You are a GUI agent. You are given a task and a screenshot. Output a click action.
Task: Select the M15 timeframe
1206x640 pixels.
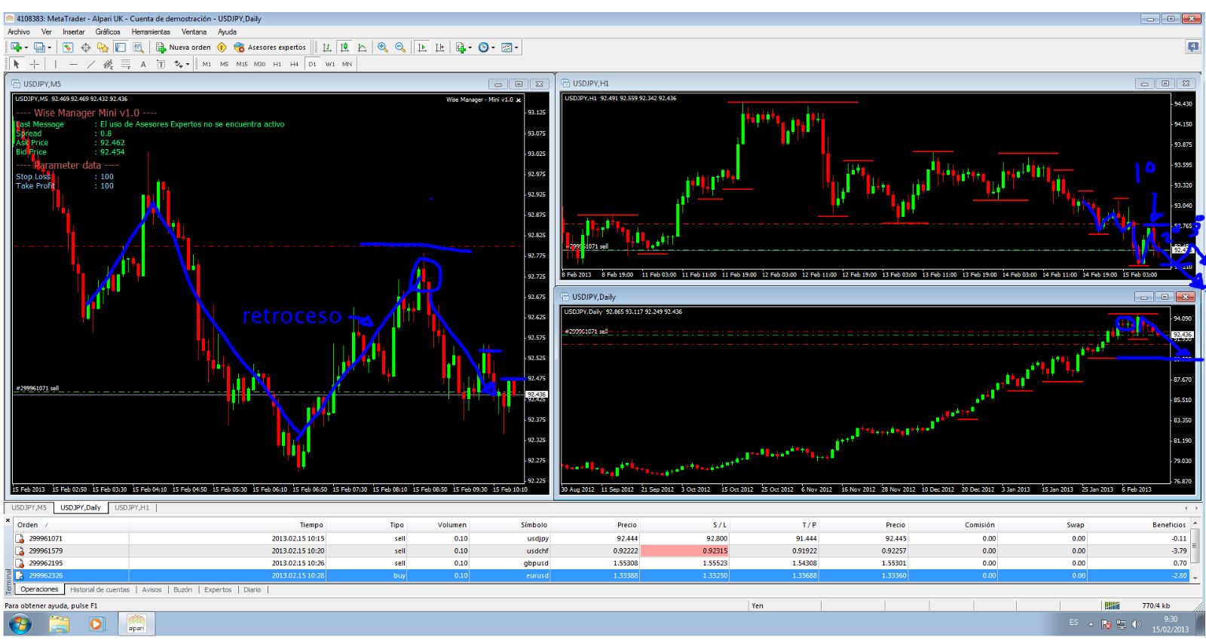(242, 64)
